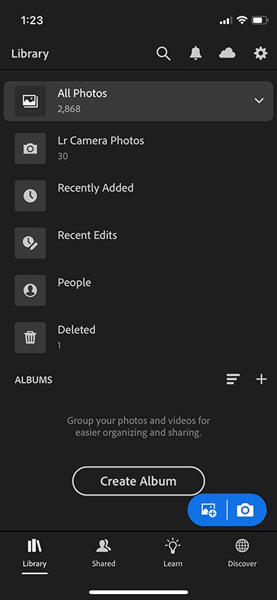Select the All Photos row
277x600 pixels.
coord(139,101)
